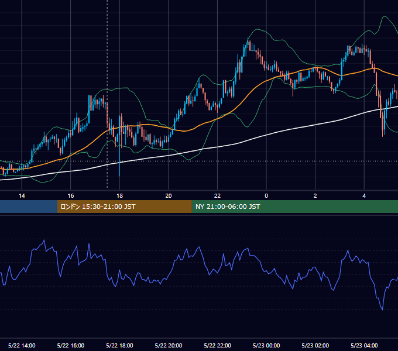Click the oscillator's lowest trough after 04:00
Image resolution: width=398 pixels, height=351 pixels.
(382, 309)
